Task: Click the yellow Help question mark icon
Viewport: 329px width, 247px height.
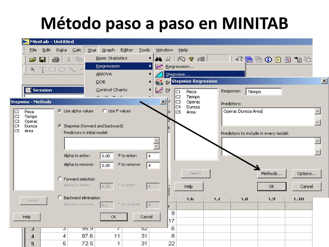Action: [191, 59]
